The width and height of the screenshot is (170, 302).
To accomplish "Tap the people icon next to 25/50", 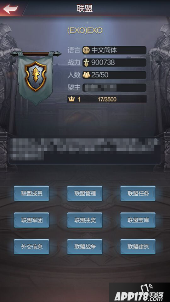I will coord(86,75).
